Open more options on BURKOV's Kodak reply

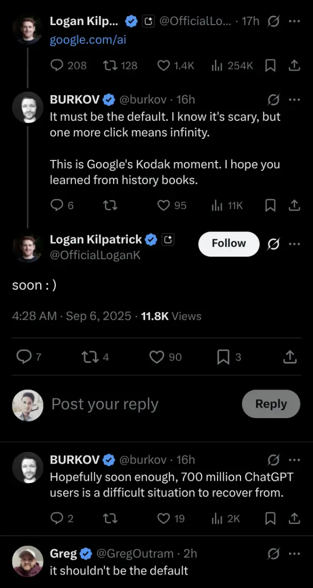coord(294,99)
